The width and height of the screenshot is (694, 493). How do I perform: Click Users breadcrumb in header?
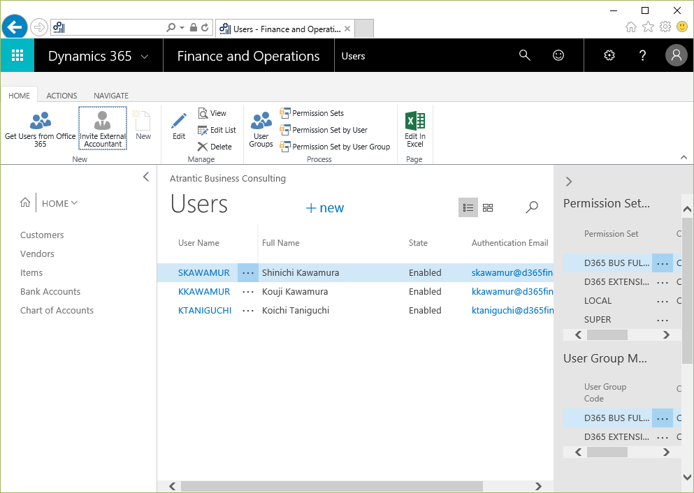point(353,56)
